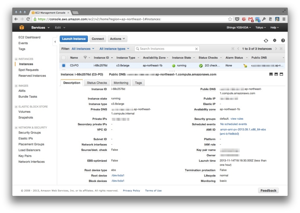Open the Chrome hamburger menu
300x213 pixels.
284,19
